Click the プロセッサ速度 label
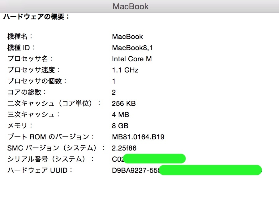 coord(34,70)
